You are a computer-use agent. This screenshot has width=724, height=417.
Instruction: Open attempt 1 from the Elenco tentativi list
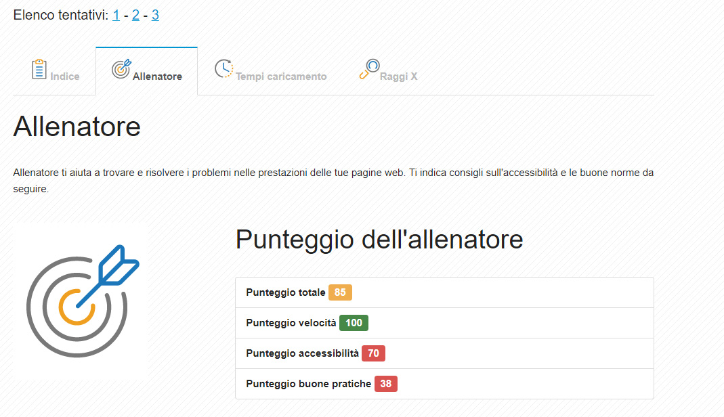pos(115,14)
